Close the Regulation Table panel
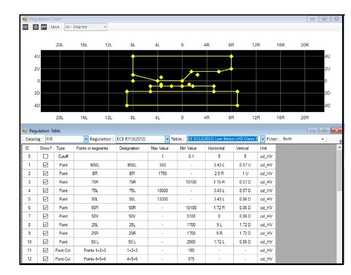Image resolution: width=351 pixels, height=275 pixels. [336, 130]
